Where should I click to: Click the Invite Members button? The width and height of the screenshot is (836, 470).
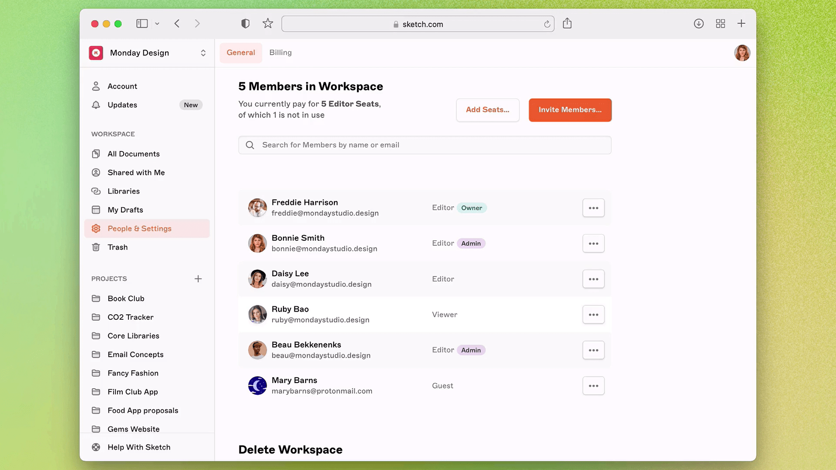coord(570,110)
